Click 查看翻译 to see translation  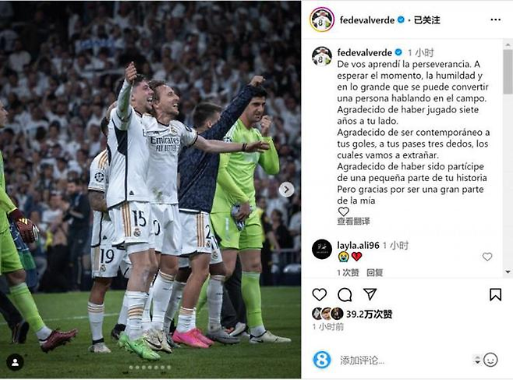[x=353, y=222]
